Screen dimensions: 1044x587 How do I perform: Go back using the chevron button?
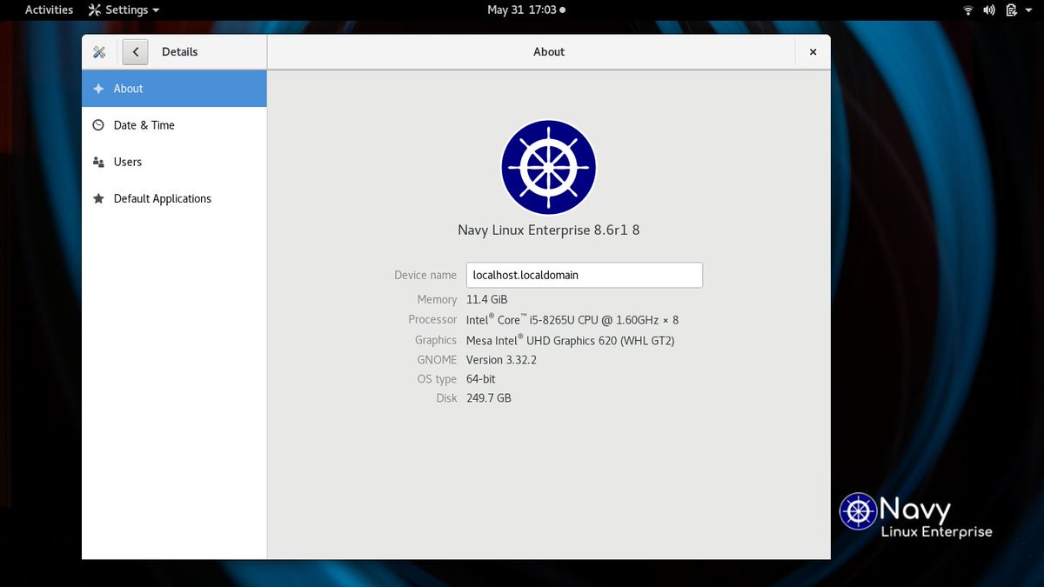(136, 52)
